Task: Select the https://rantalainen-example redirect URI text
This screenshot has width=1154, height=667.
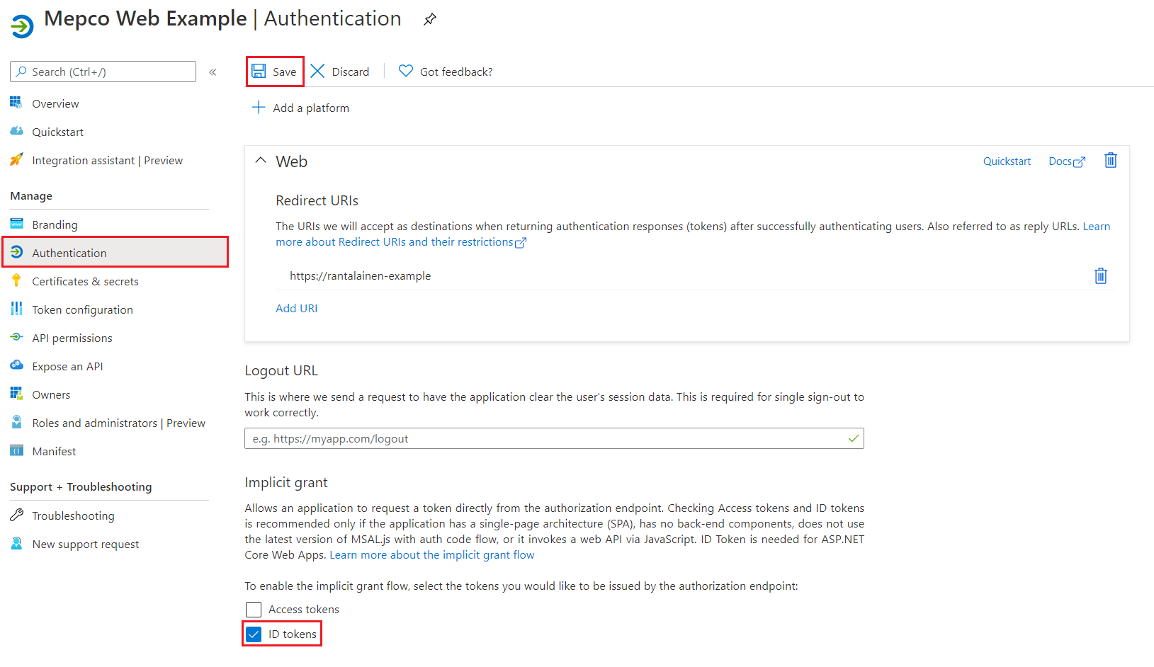Action: (x=360, y=276)
